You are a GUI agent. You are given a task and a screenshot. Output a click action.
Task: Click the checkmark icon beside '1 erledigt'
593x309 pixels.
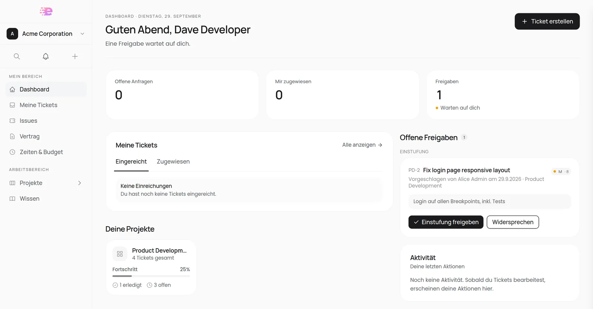[x=115, y=285]
